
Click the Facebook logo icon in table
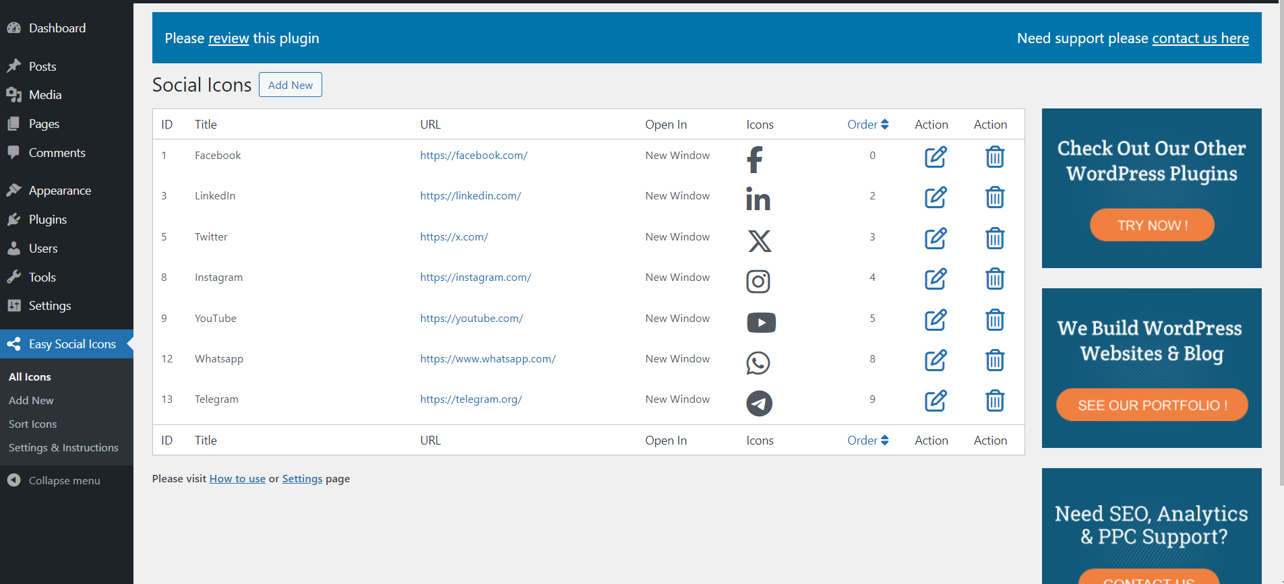755,160
